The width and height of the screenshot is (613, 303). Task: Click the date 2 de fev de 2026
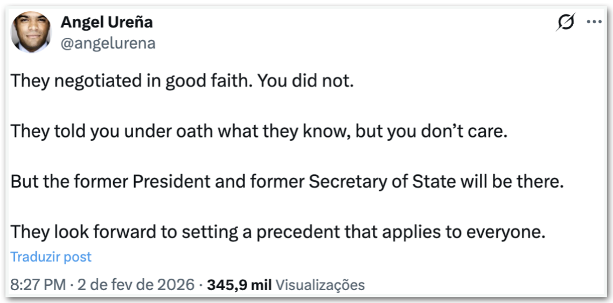136,285
